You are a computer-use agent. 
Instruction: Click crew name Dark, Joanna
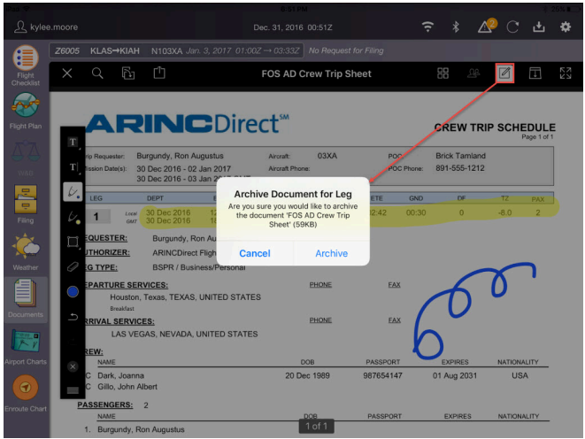point(120,375)
